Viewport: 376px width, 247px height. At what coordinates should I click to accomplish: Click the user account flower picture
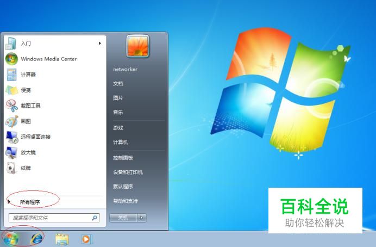137,46
